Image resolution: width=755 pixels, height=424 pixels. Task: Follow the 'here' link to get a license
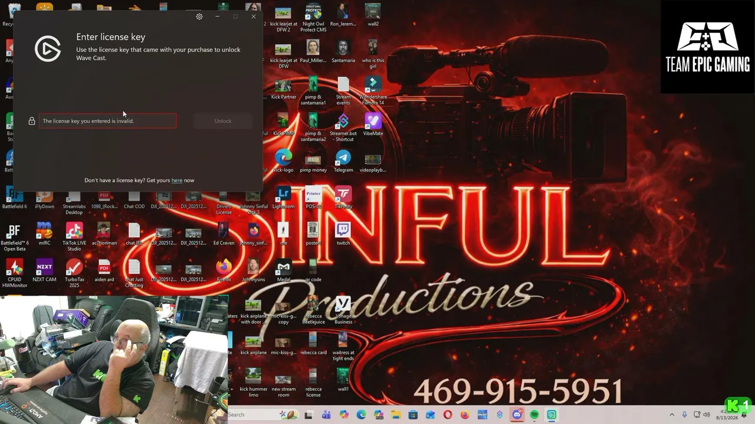point(177,180)
